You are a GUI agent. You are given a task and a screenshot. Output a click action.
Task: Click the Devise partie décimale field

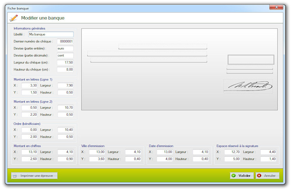click(x=65, y=56)
